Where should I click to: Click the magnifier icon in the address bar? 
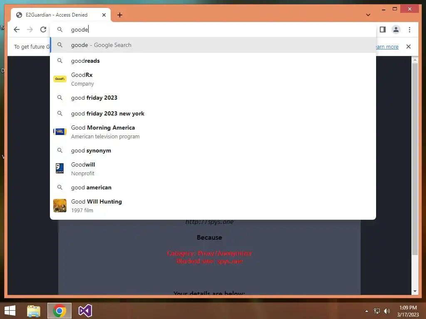click(60, 29)
